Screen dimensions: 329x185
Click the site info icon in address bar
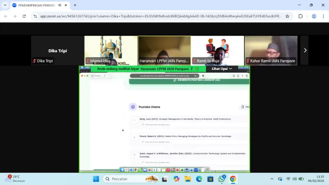pyautogui.click(x=35, y=16)
